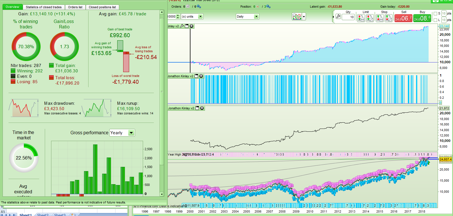Switch to Sheet2 in Excel

[43, 215]
